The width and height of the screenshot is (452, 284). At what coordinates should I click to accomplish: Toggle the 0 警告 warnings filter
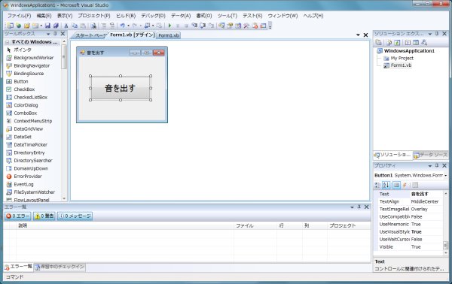tap(44, 216)
